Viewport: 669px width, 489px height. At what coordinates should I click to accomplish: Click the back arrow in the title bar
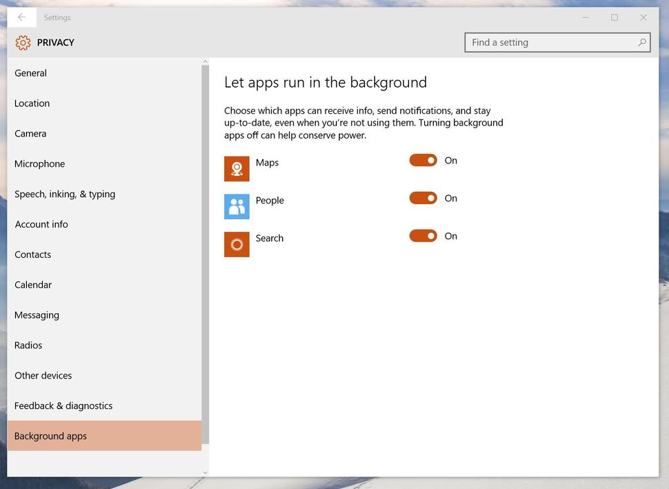[21, 17]
